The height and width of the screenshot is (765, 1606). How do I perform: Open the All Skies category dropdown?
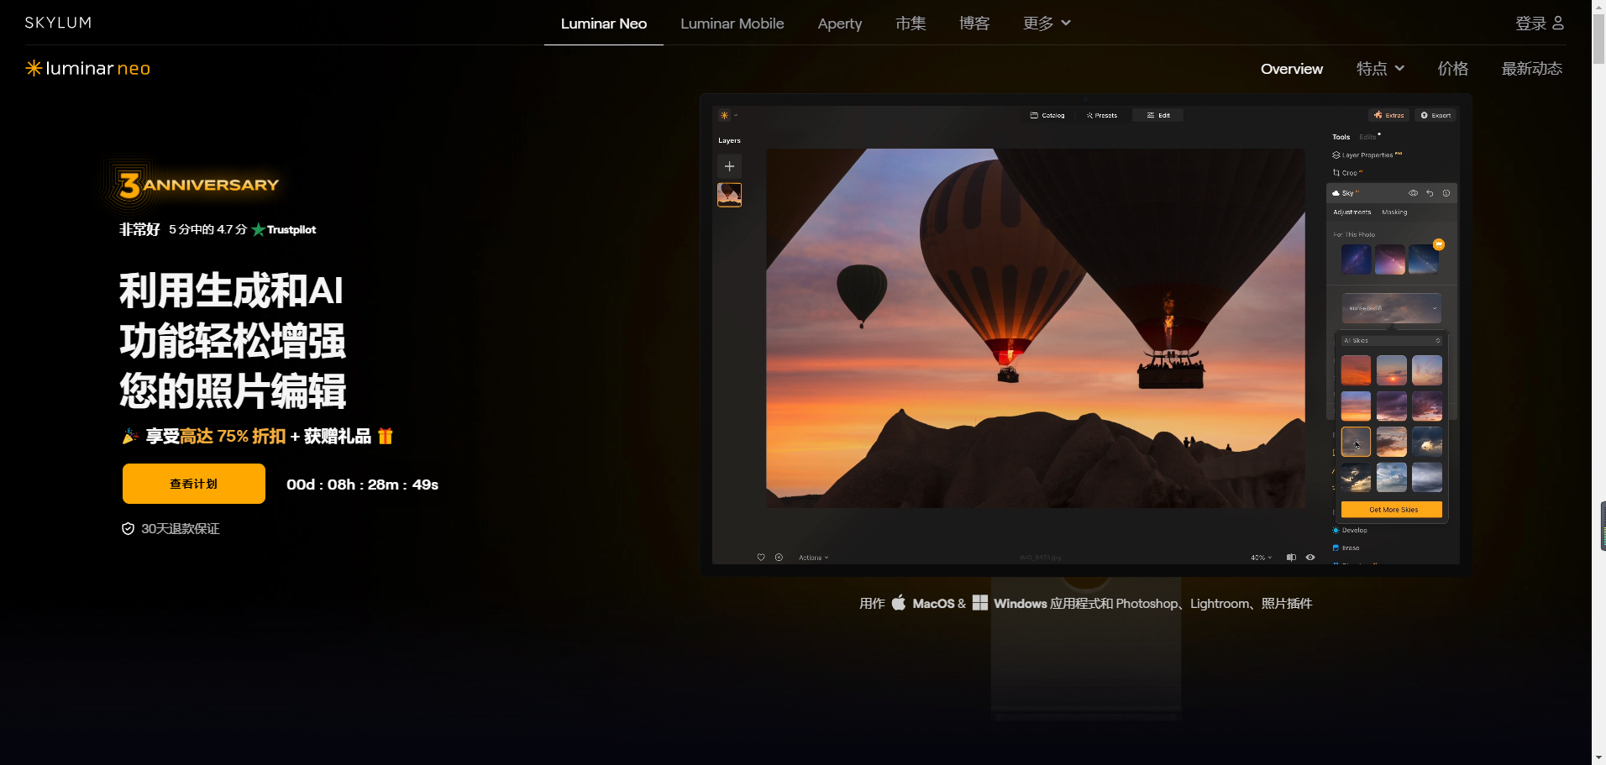coord(1392,341)
